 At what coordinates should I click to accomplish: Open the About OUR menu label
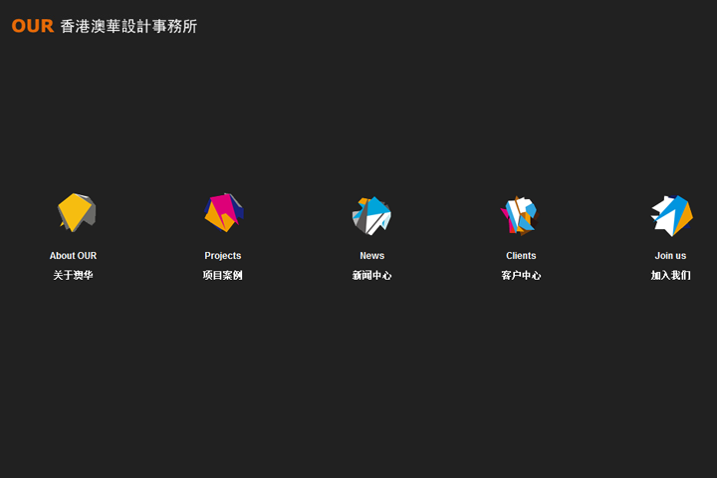coord(73,256)
